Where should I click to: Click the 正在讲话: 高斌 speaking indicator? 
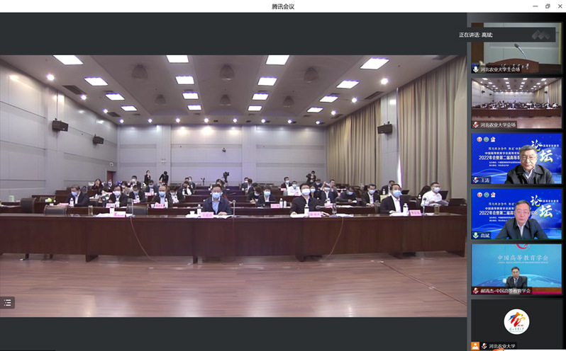click(x=476, y=35)
